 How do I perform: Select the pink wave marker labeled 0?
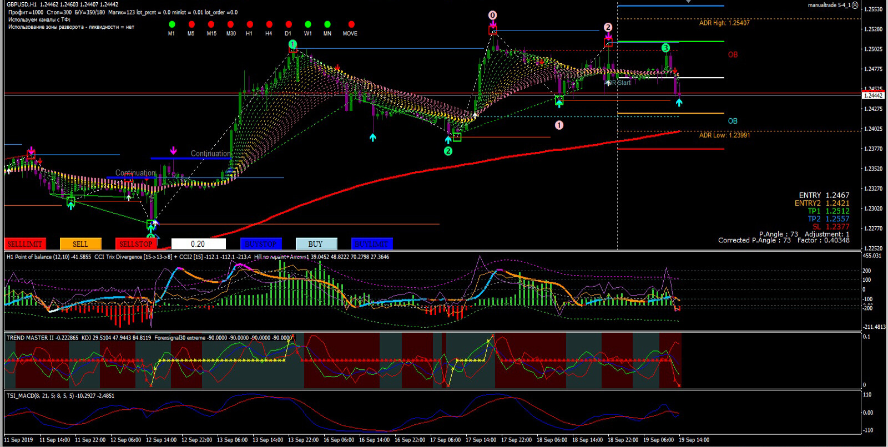(x=492, y=15)
